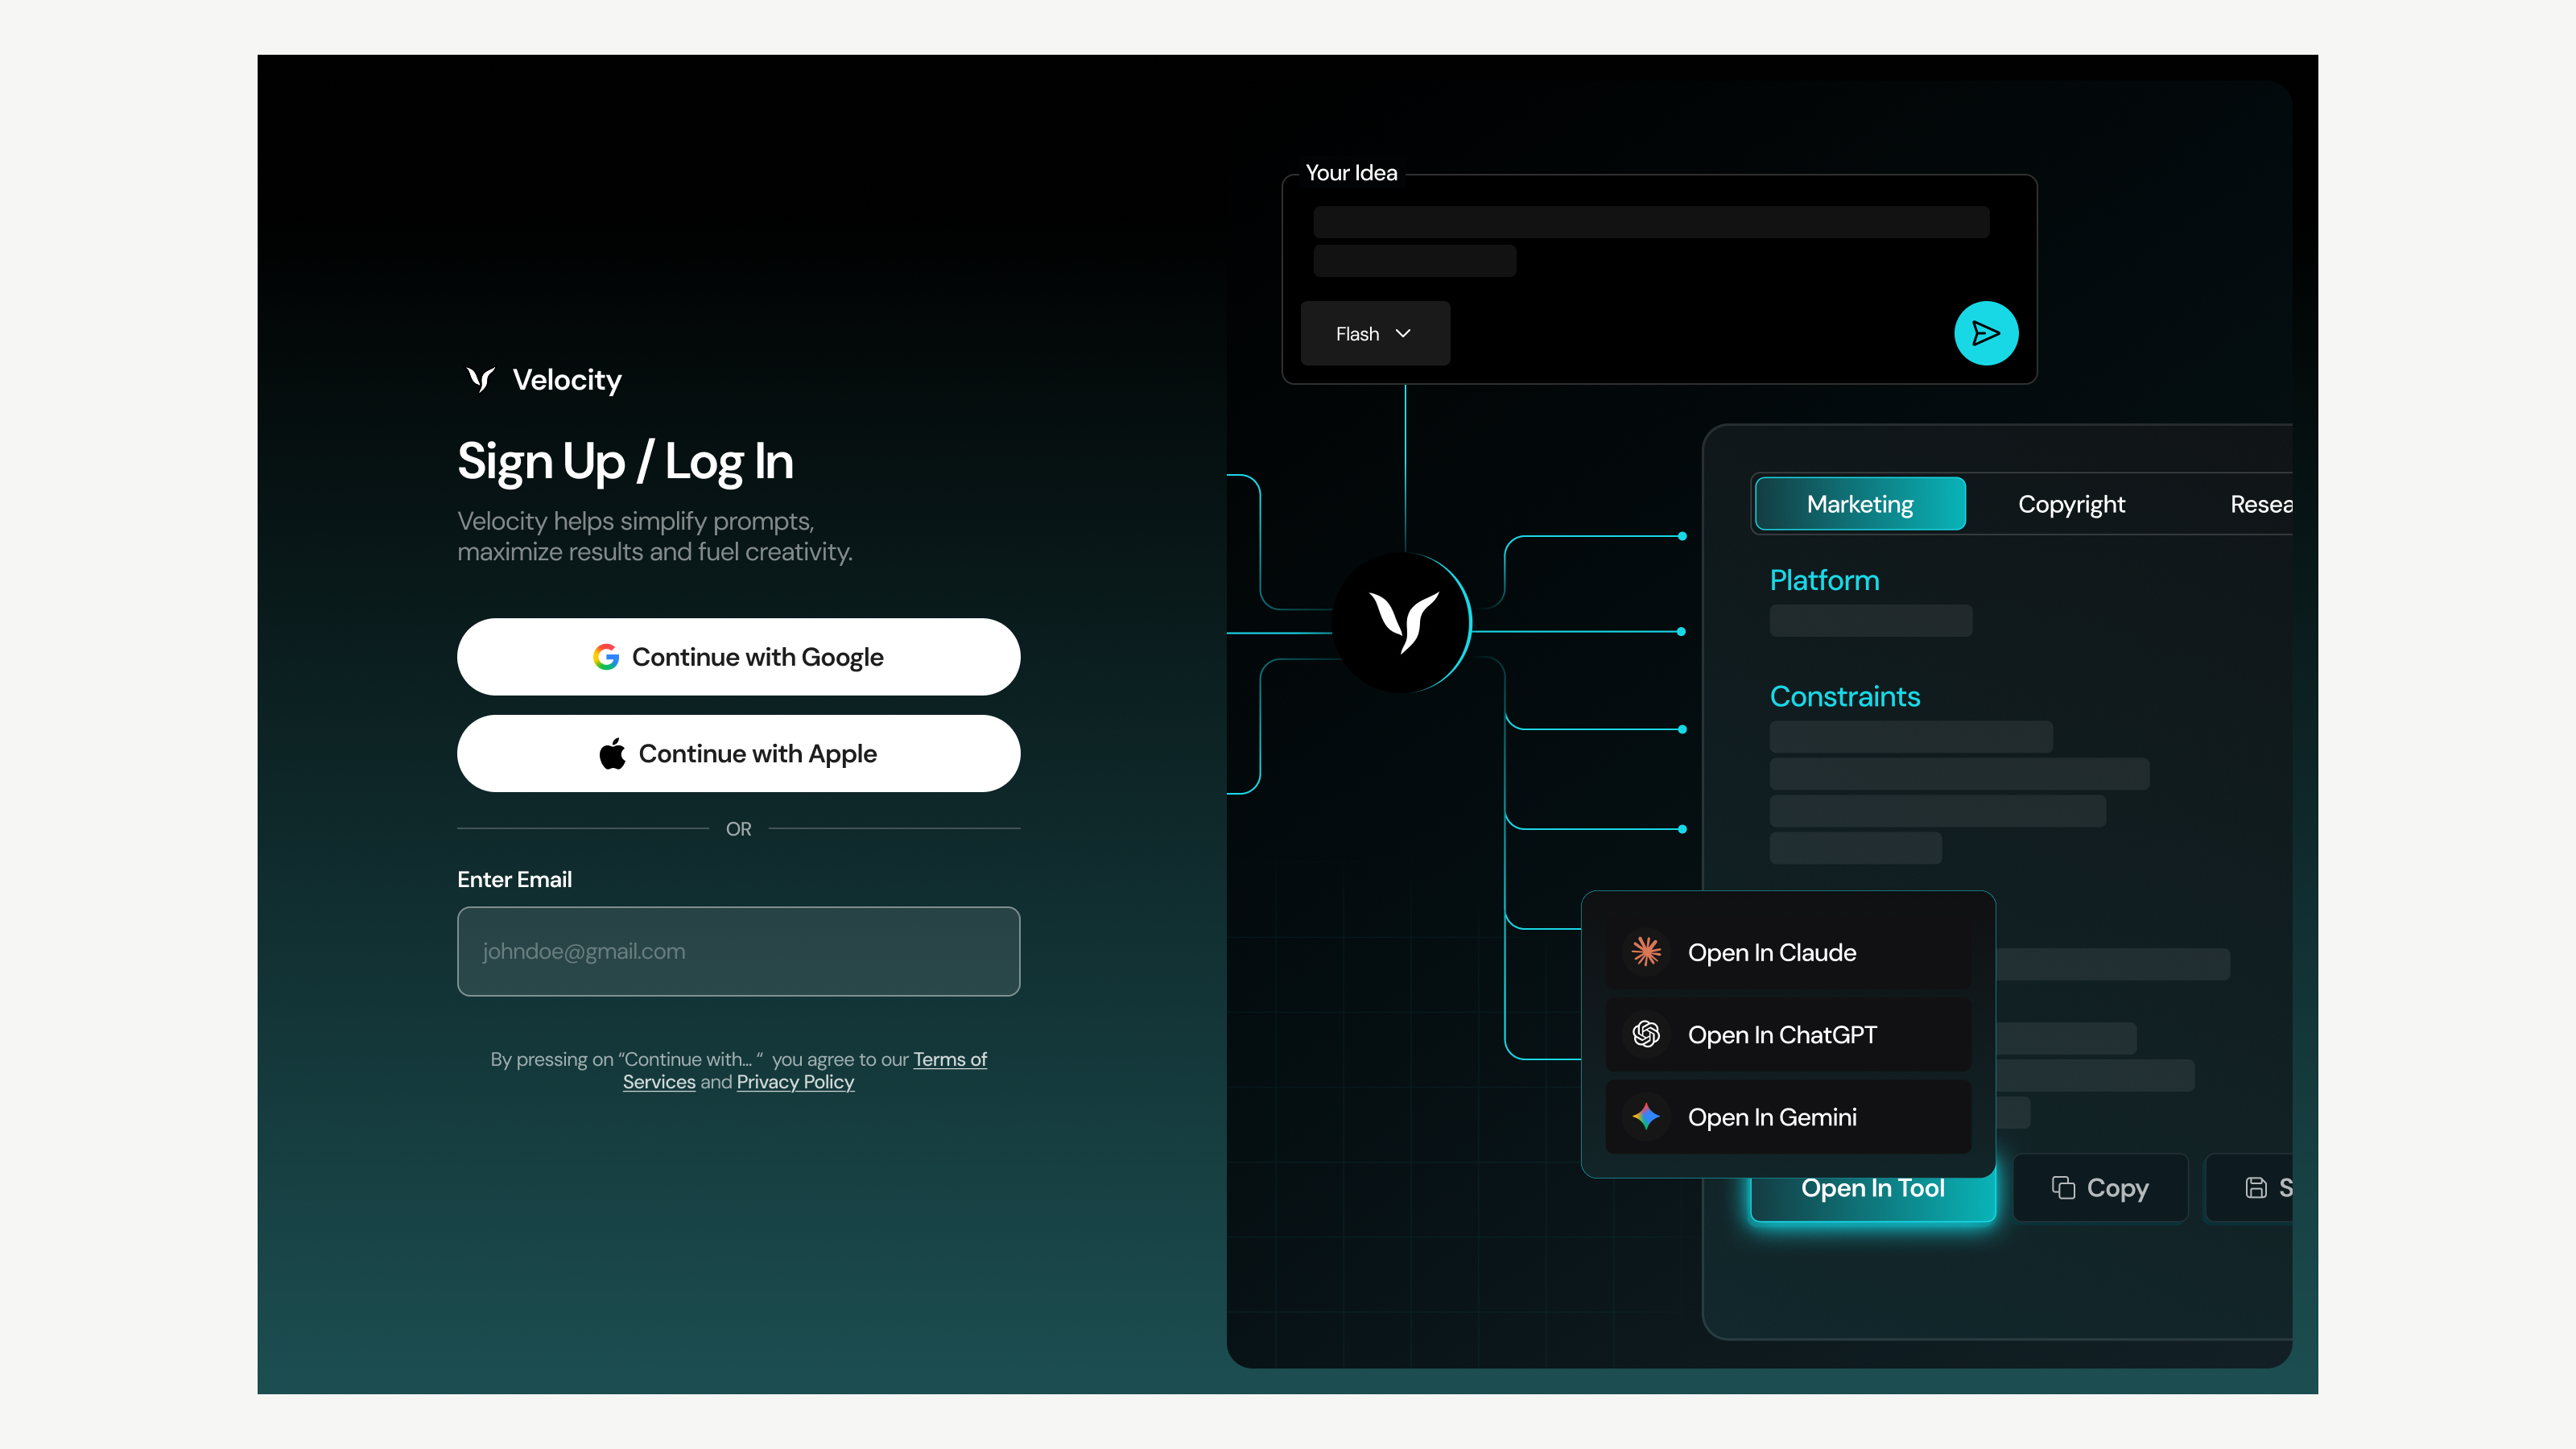
Task: Open the Flash model dropdown
Action: [x=1374, y=333]
